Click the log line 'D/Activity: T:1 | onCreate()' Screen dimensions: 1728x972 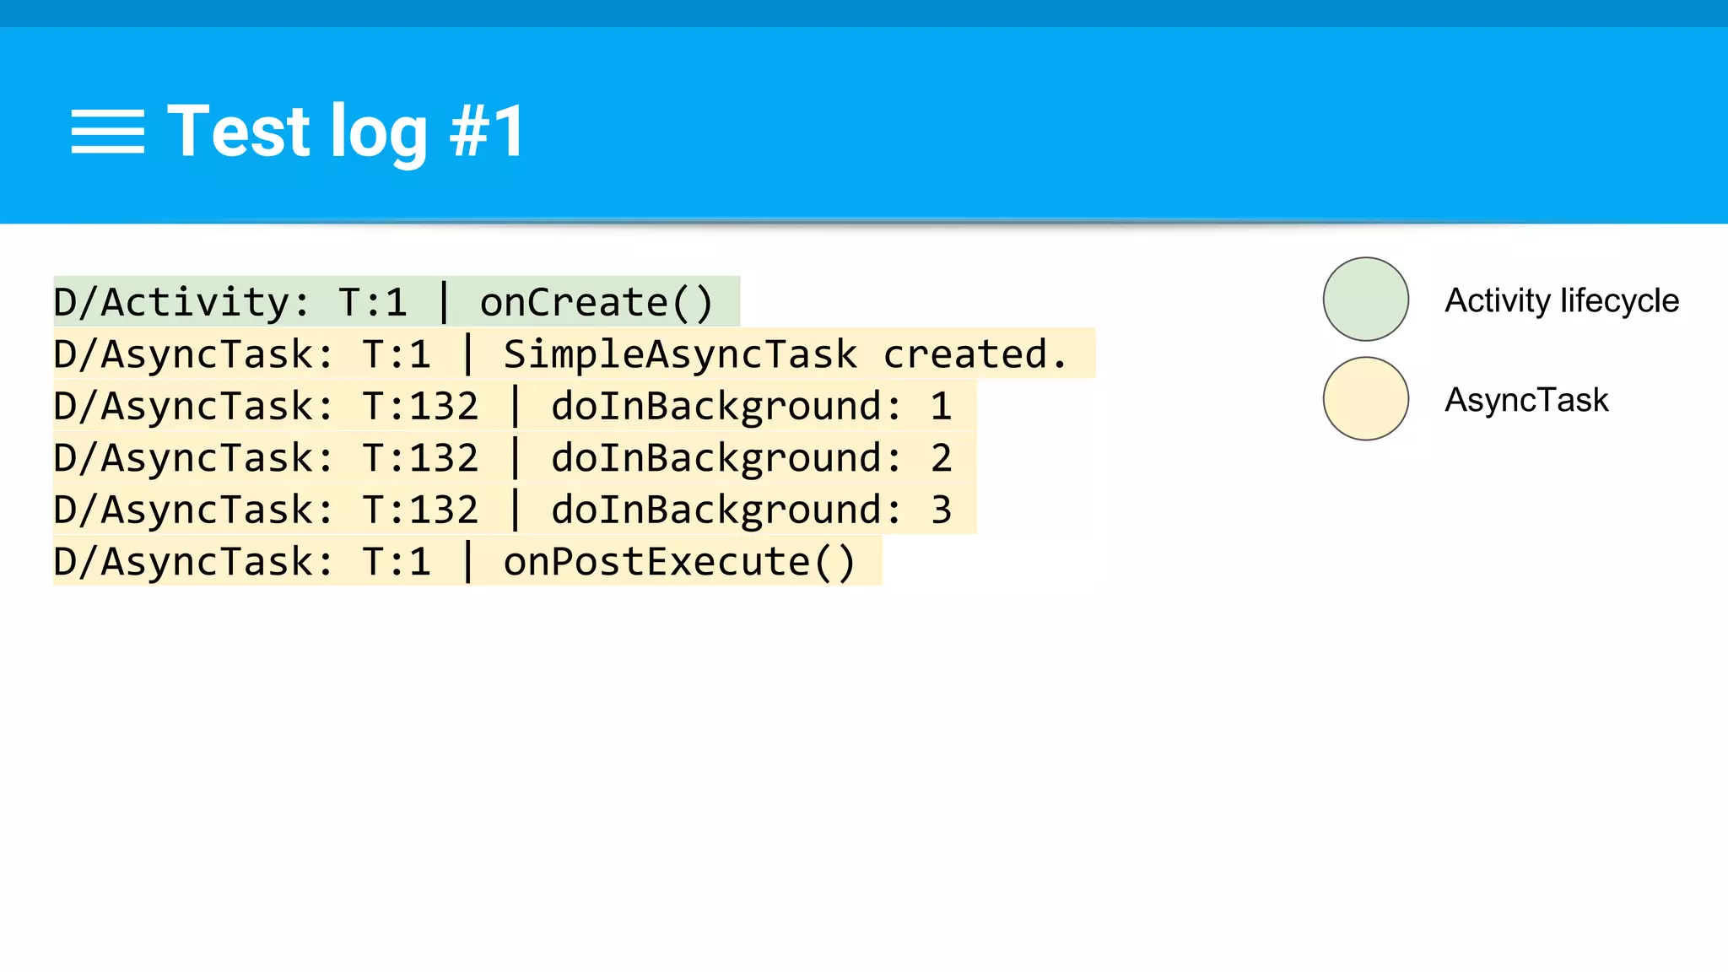[x=397, y=301]
